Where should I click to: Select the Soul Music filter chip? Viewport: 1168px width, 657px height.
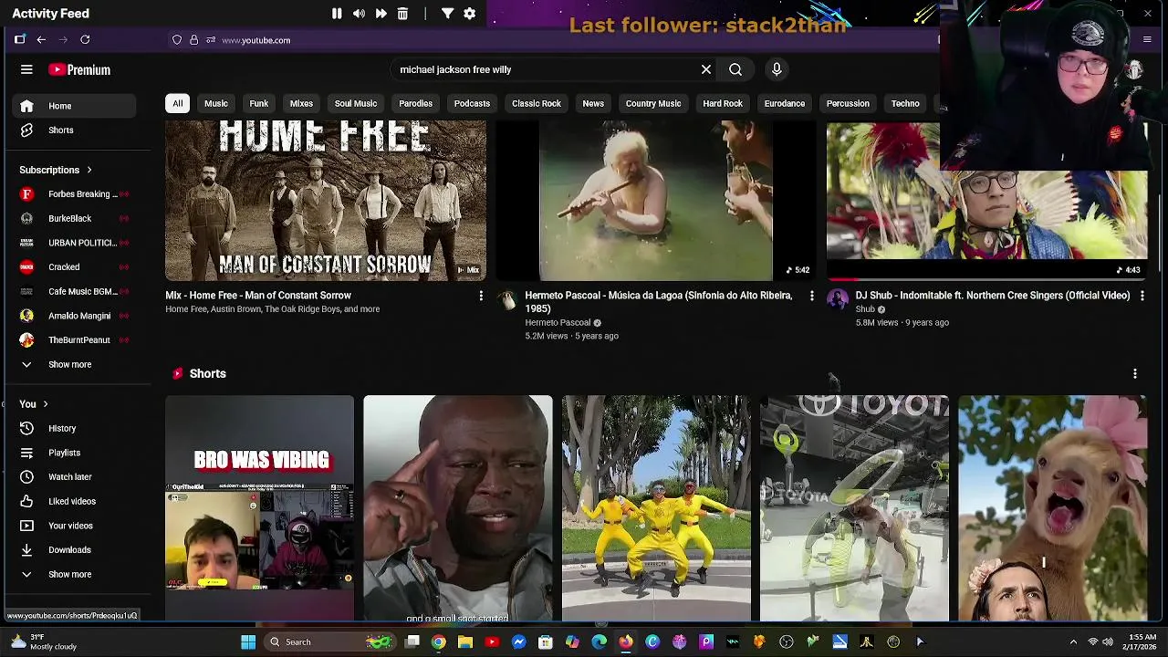356,103
